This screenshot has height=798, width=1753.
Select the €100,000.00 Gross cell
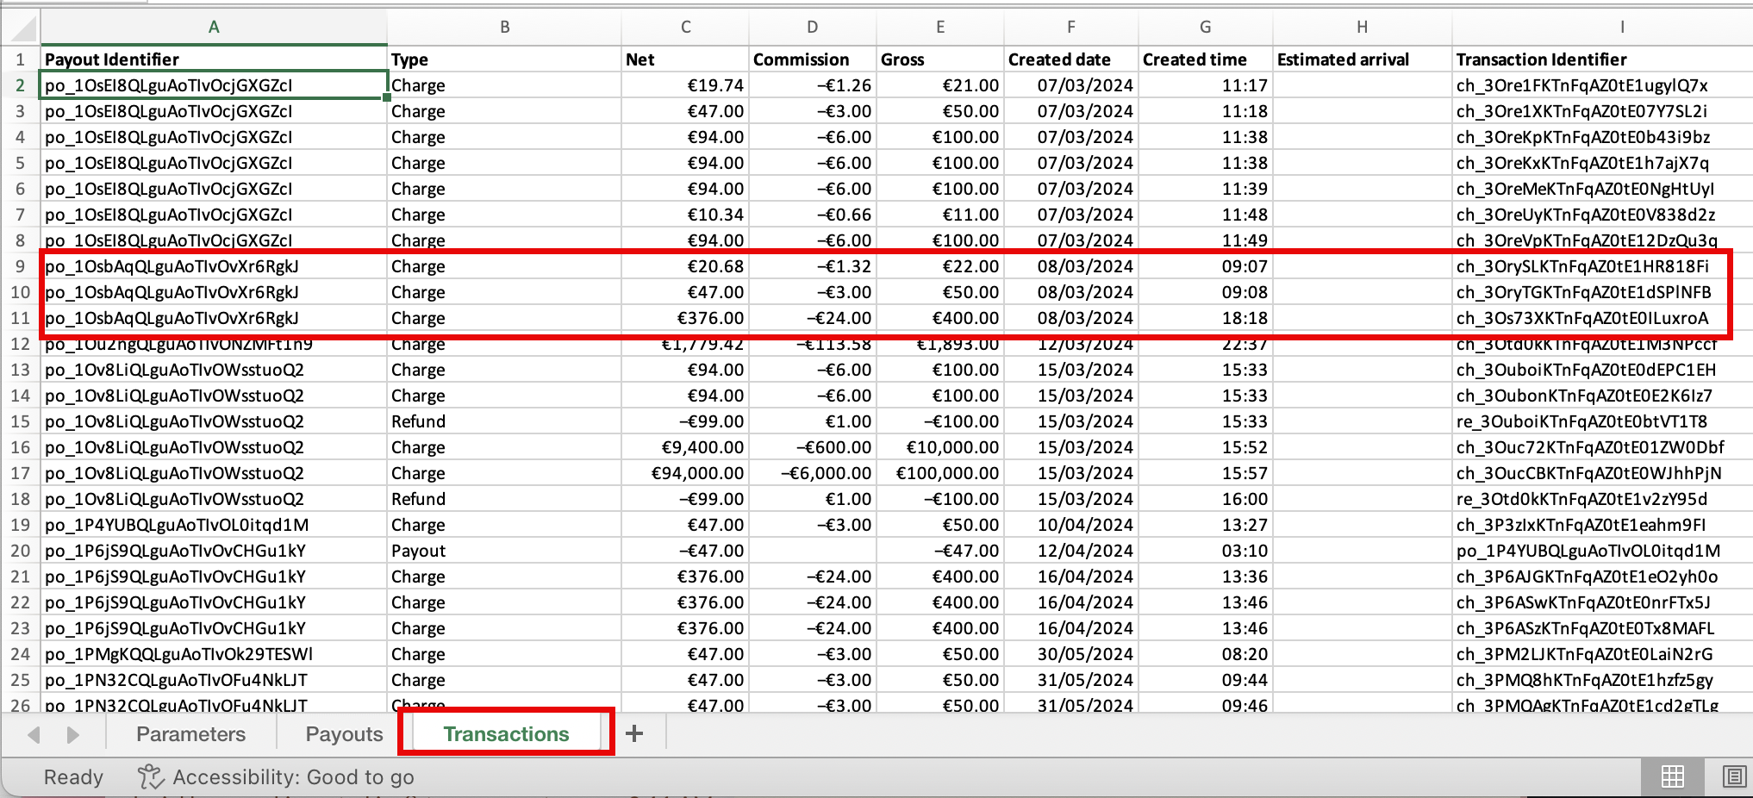[x=941, y=472]
